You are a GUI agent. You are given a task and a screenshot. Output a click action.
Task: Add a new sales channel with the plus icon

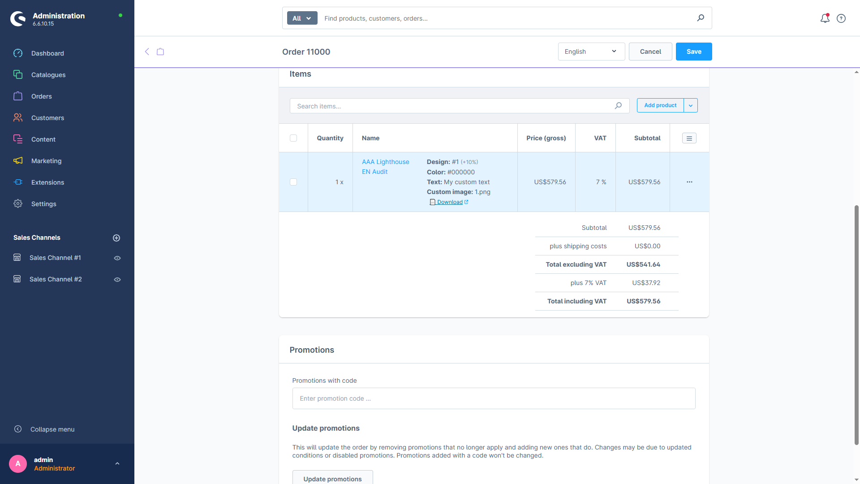click(x=116, y=238)
